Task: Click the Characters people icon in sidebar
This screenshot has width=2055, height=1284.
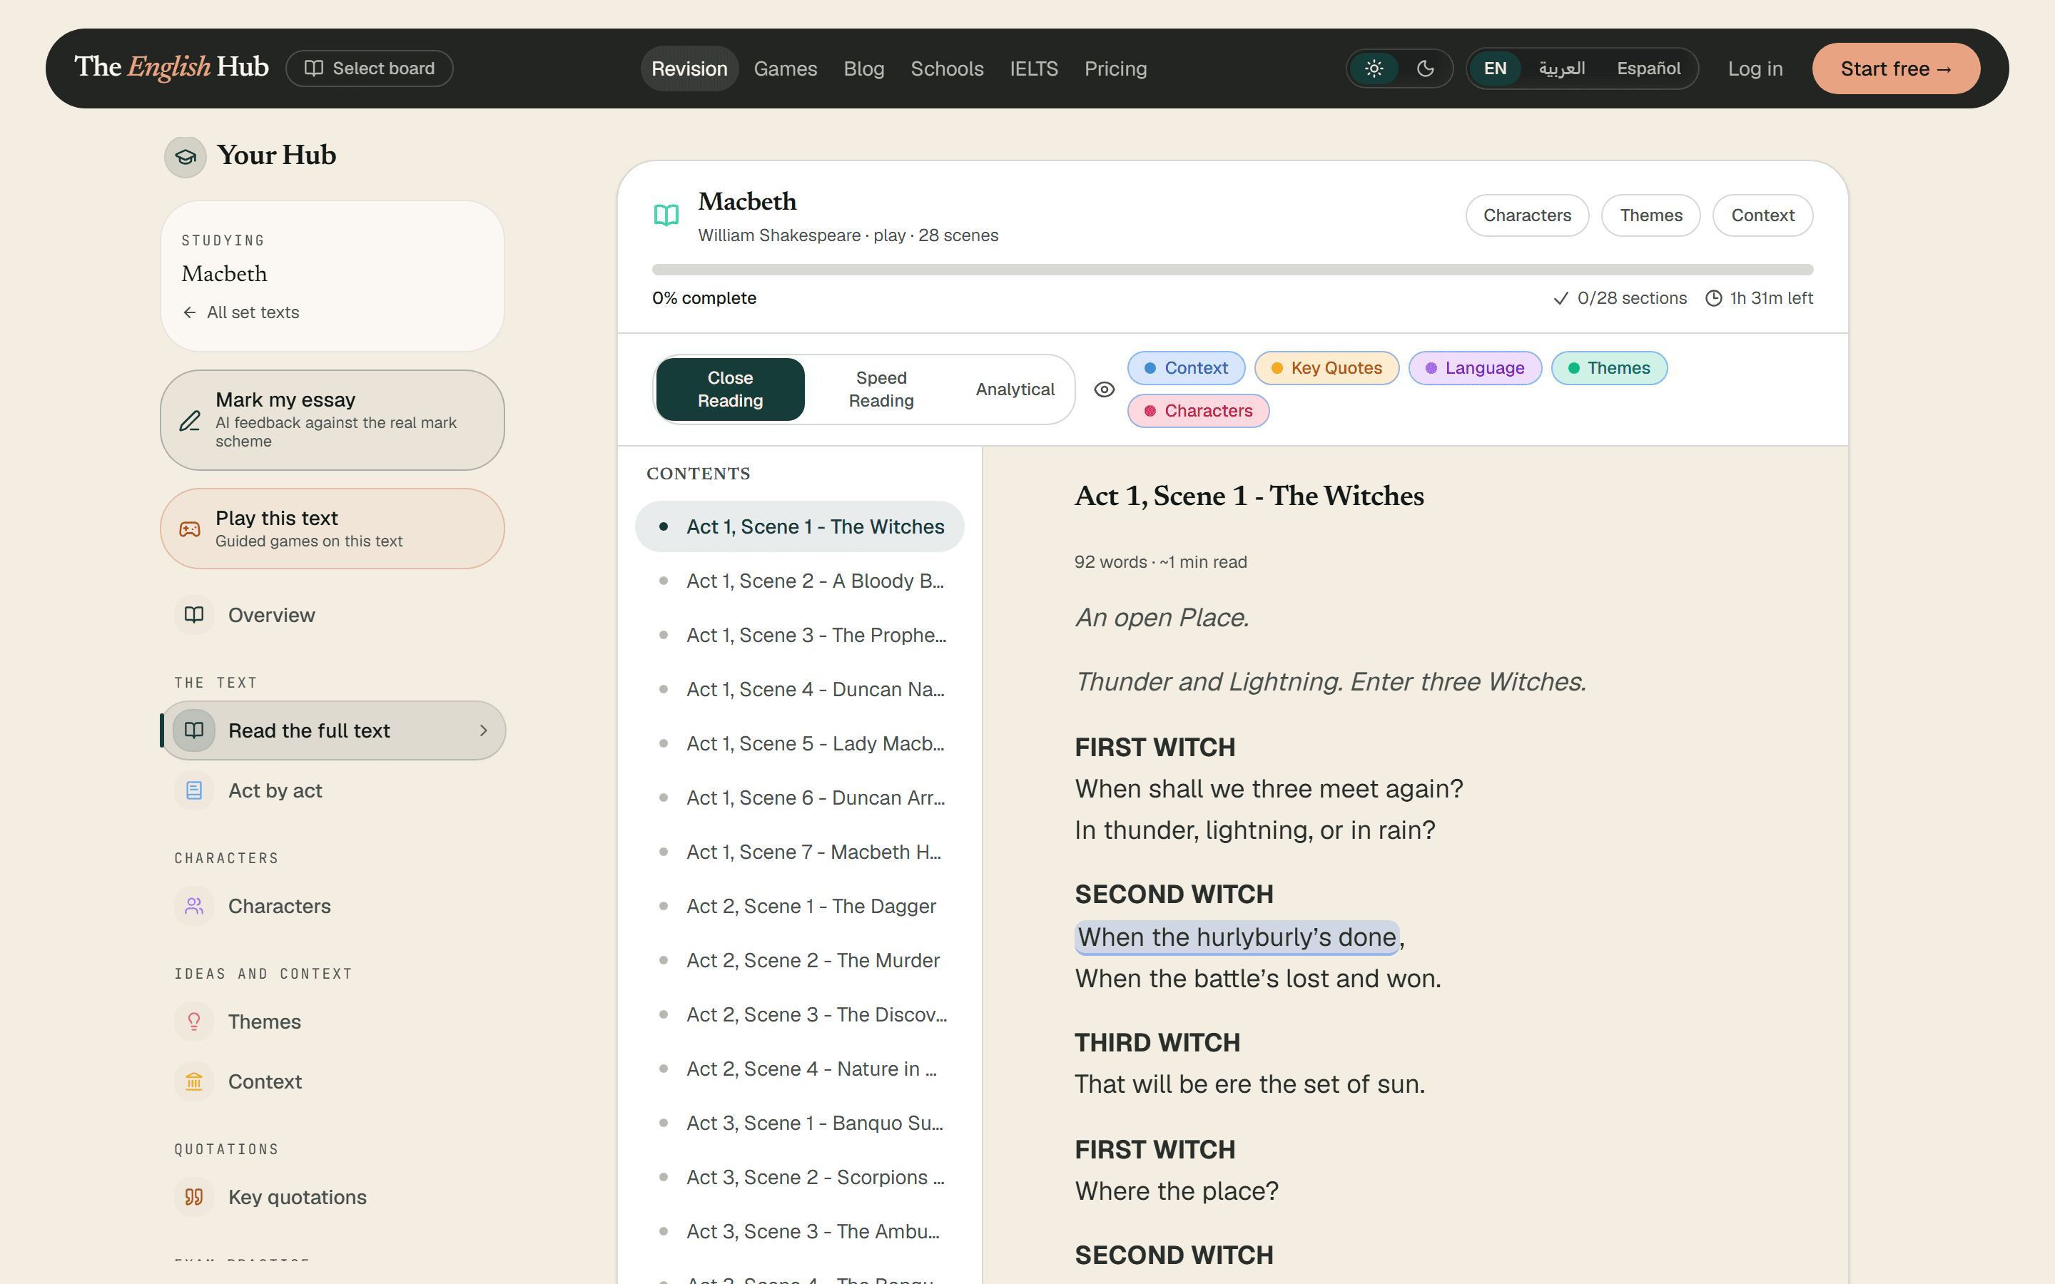Action: point(195,906)
